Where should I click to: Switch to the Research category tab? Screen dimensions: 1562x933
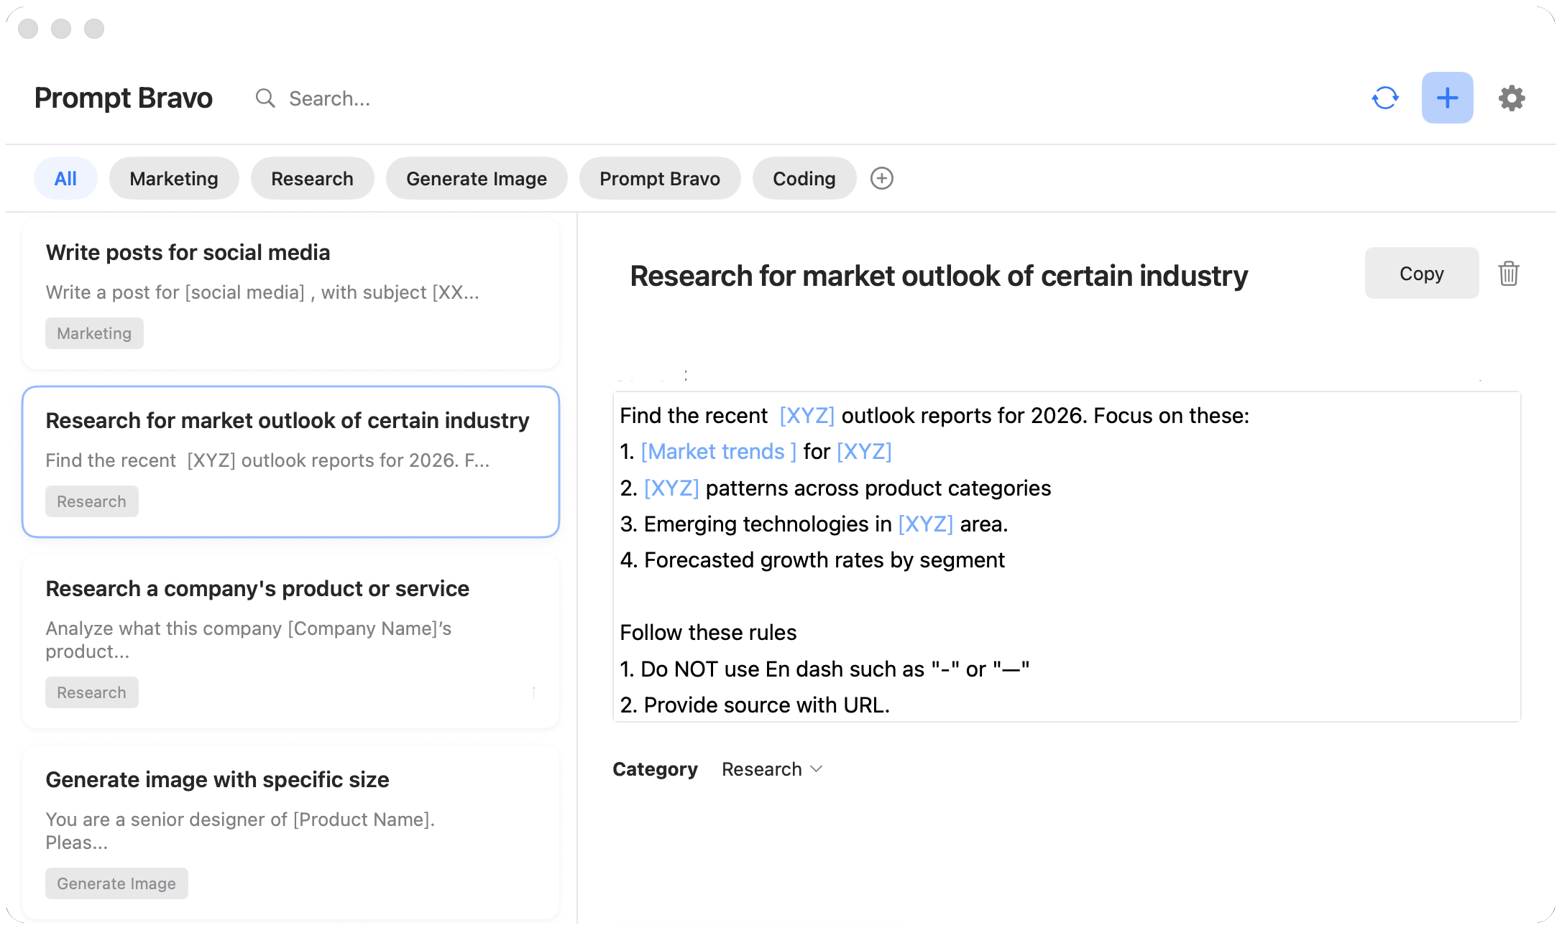pos(312,178)
